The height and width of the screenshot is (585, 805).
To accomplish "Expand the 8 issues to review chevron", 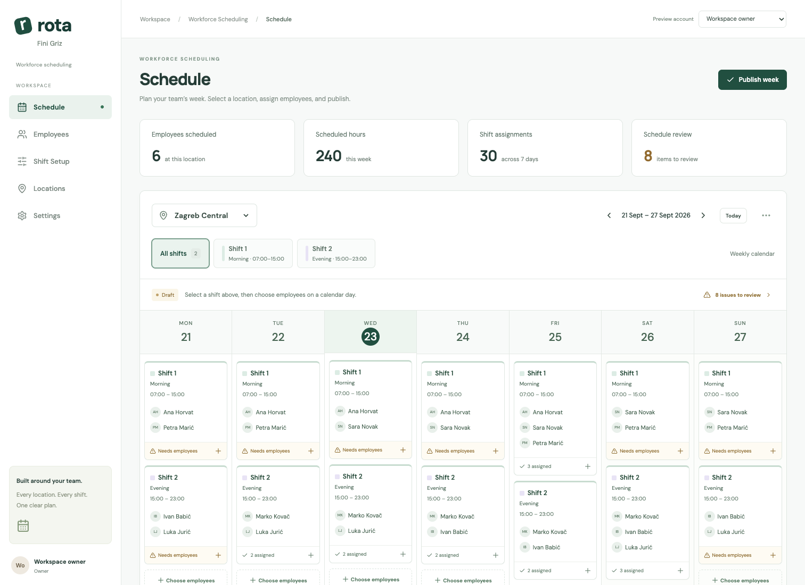I will (768, 295).
